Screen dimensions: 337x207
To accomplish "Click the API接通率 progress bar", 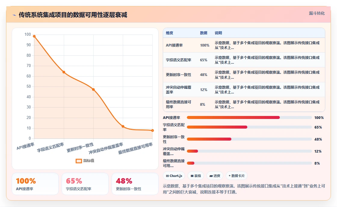I will point(249,117).
